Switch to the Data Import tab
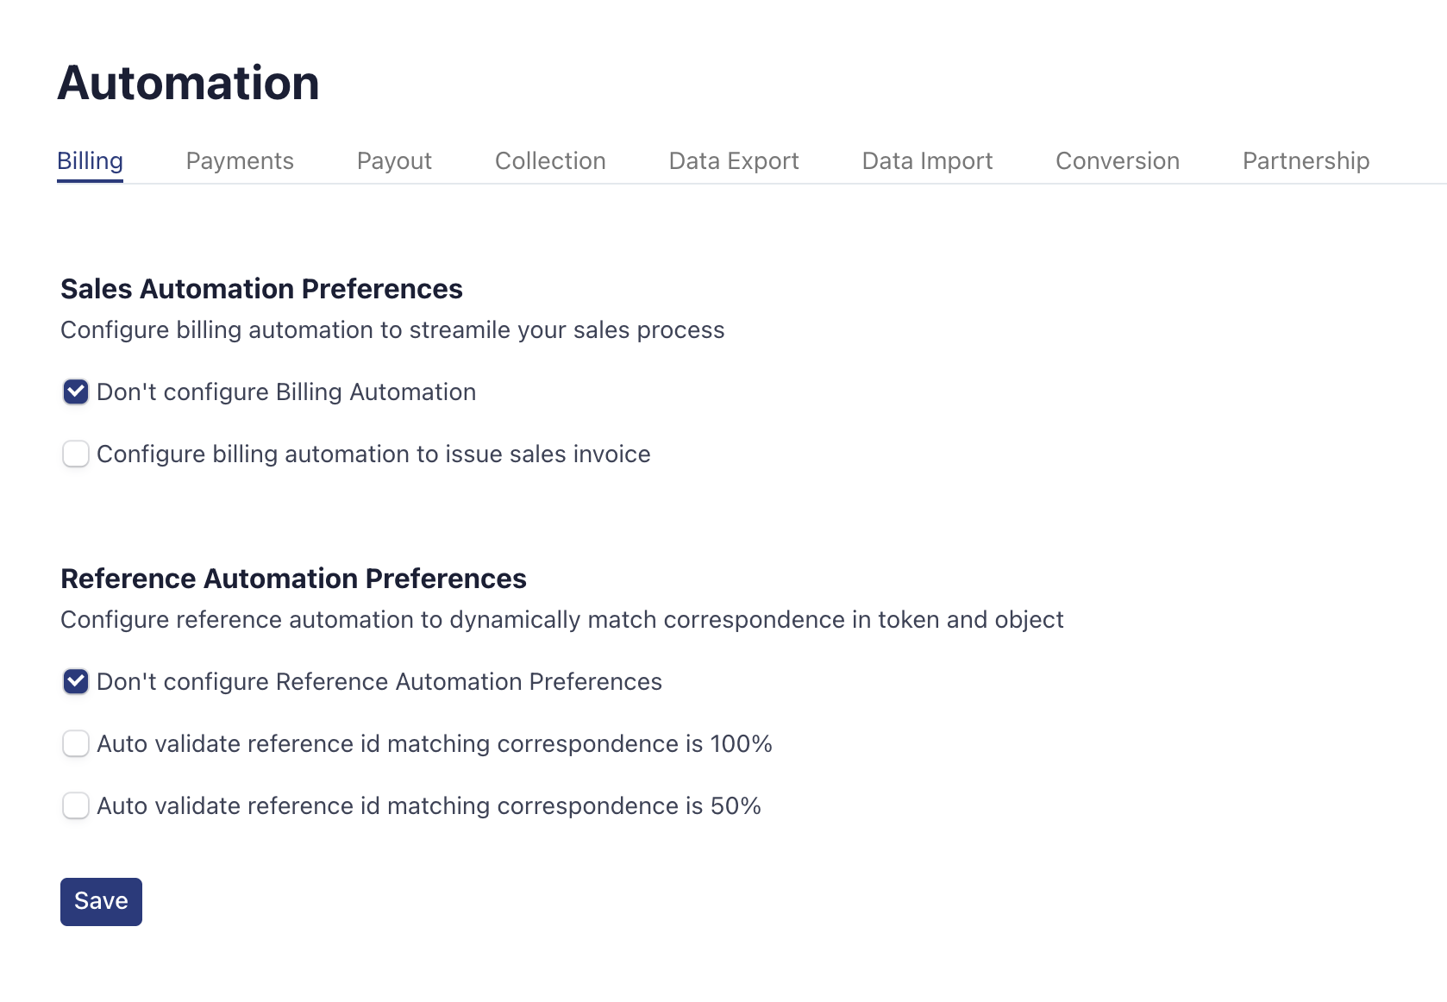 click(927, 161)
